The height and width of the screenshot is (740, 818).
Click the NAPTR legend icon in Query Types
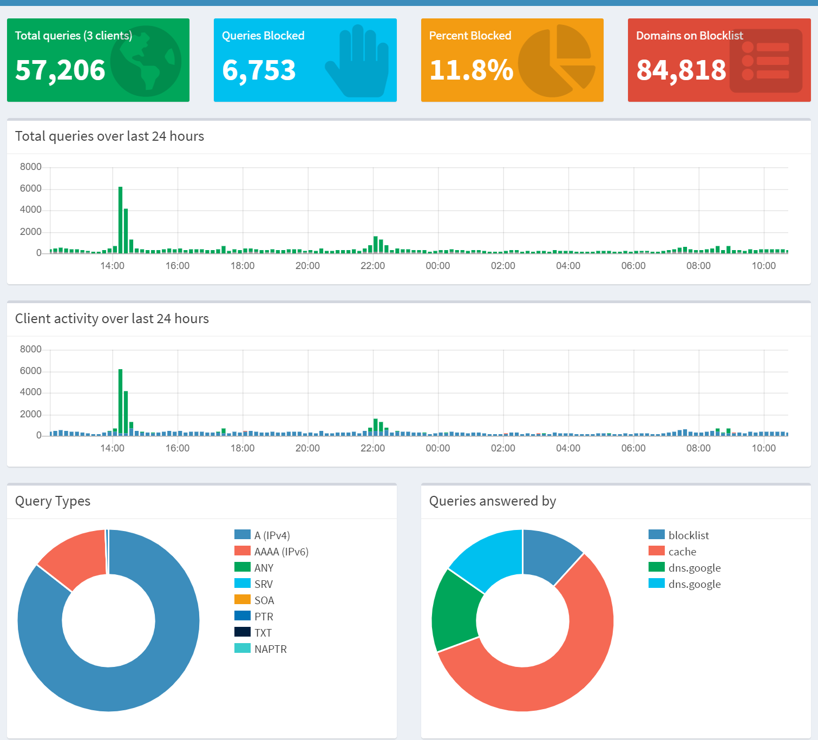coord(241,649)
